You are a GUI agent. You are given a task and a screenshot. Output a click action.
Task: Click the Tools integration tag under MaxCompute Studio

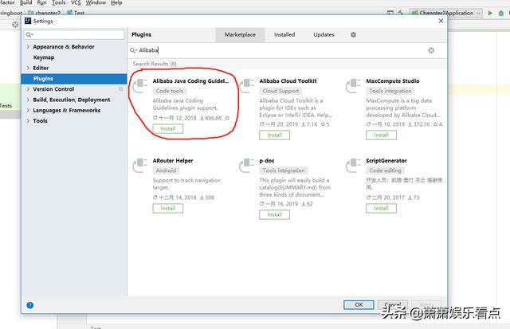(390, 91)
